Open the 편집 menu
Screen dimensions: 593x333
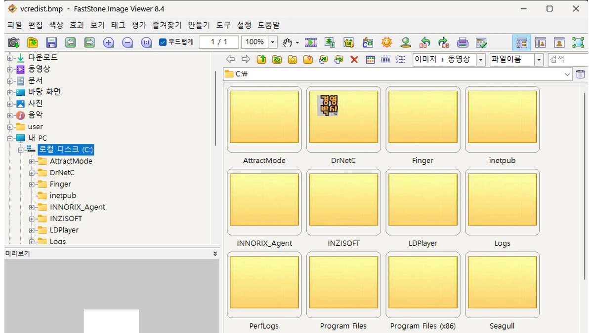tap(35, 25)
